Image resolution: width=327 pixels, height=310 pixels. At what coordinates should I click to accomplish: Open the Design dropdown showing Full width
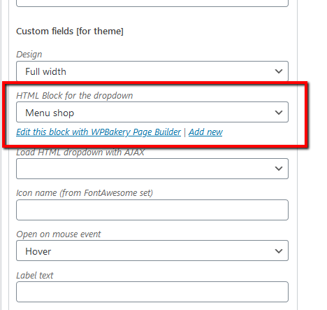click(152, 71)
